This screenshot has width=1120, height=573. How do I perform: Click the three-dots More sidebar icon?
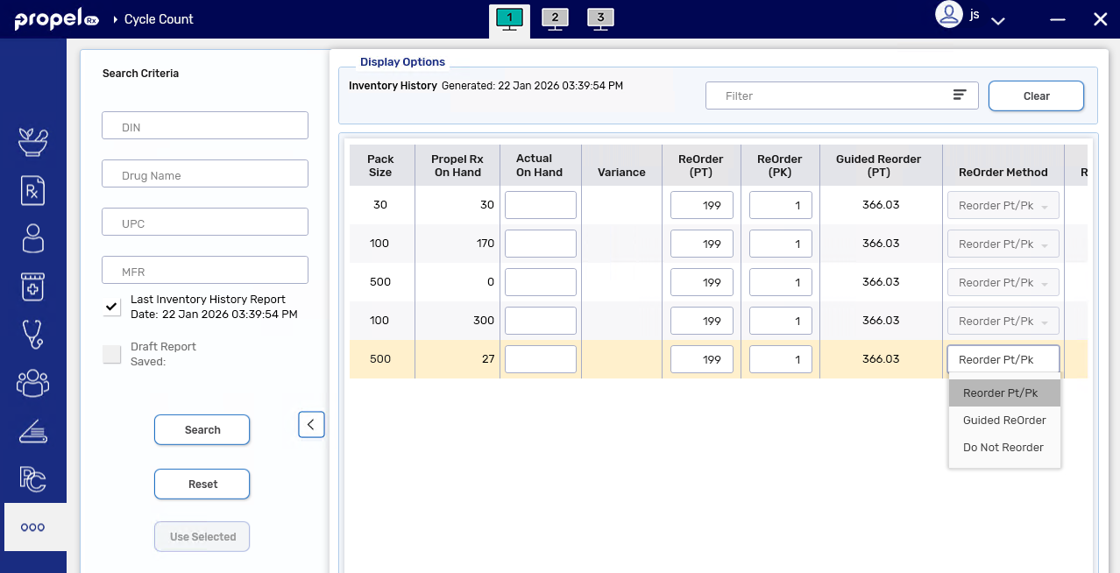coord(32,527)
